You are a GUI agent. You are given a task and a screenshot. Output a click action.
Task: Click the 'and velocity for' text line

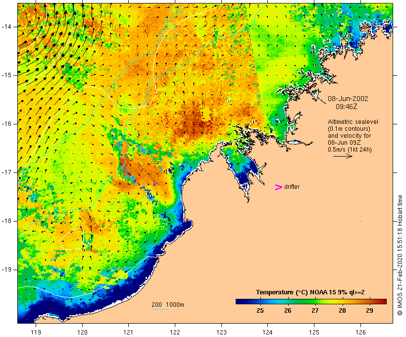pyautogui.click(x=349, y=136)
